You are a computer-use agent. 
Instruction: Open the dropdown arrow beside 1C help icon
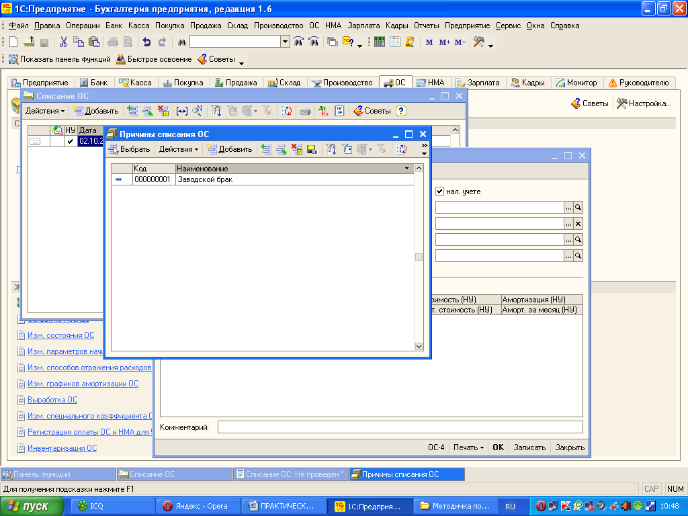click(360, 45)
